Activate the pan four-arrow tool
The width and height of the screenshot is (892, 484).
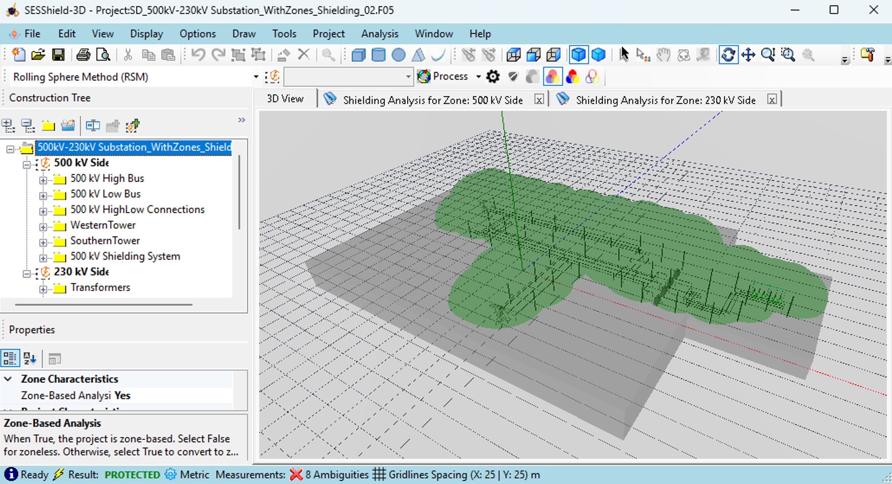point(748,55)
